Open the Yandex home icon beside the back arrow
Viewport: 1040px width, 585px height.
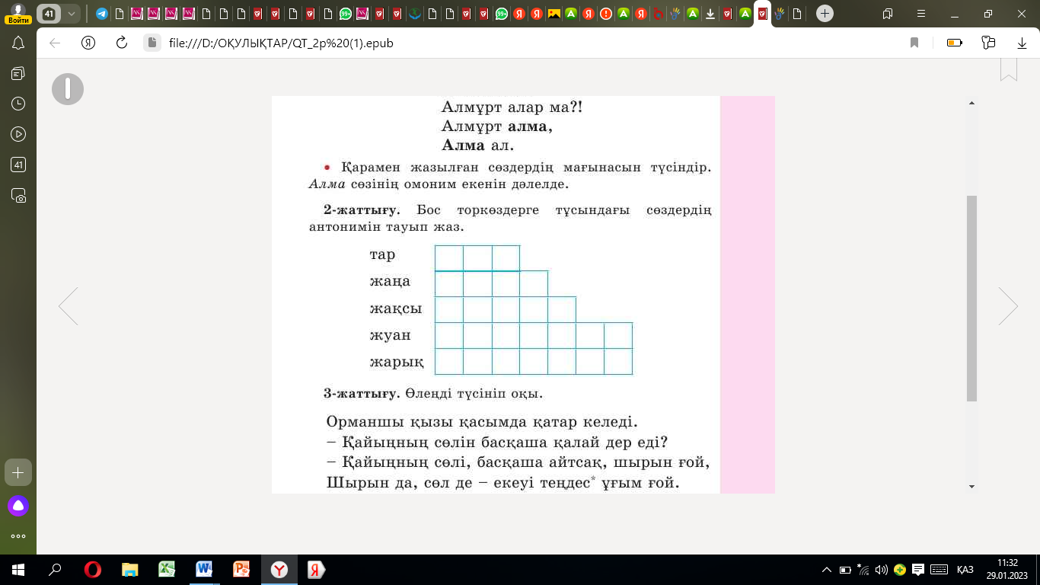[88, 43]
